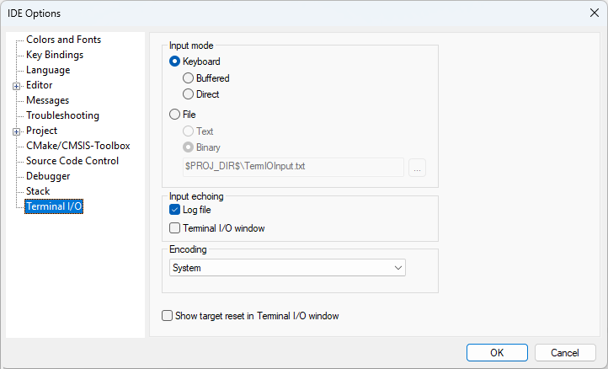Open Source Code Control settings
The height and width of the screenshot is (369, 608).
click(72, 161)
